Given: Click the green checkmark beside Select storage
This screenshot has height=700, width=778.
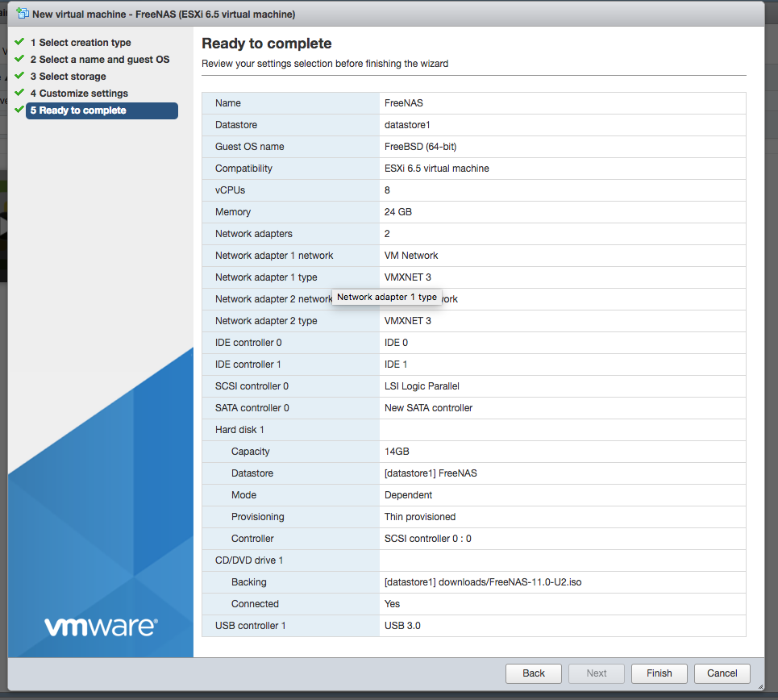Looking at the screenshot, I should 19,76.
